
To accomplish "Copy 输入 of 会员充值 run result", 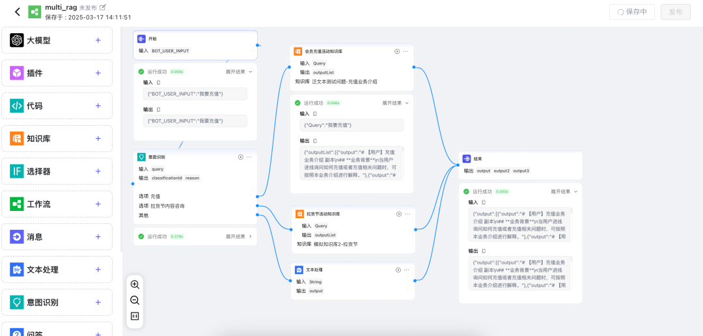I will pos(315,114).
